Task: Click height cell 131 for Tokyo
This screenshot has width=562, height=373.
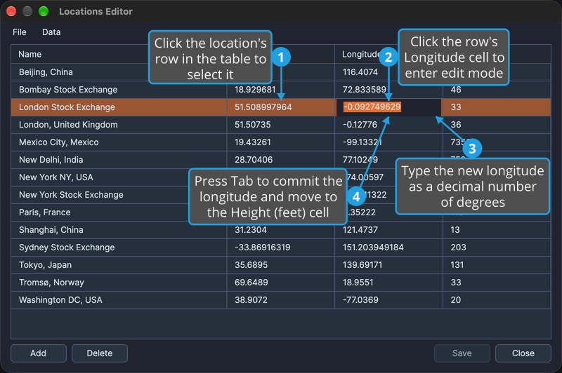Action: tap(497, 265)
